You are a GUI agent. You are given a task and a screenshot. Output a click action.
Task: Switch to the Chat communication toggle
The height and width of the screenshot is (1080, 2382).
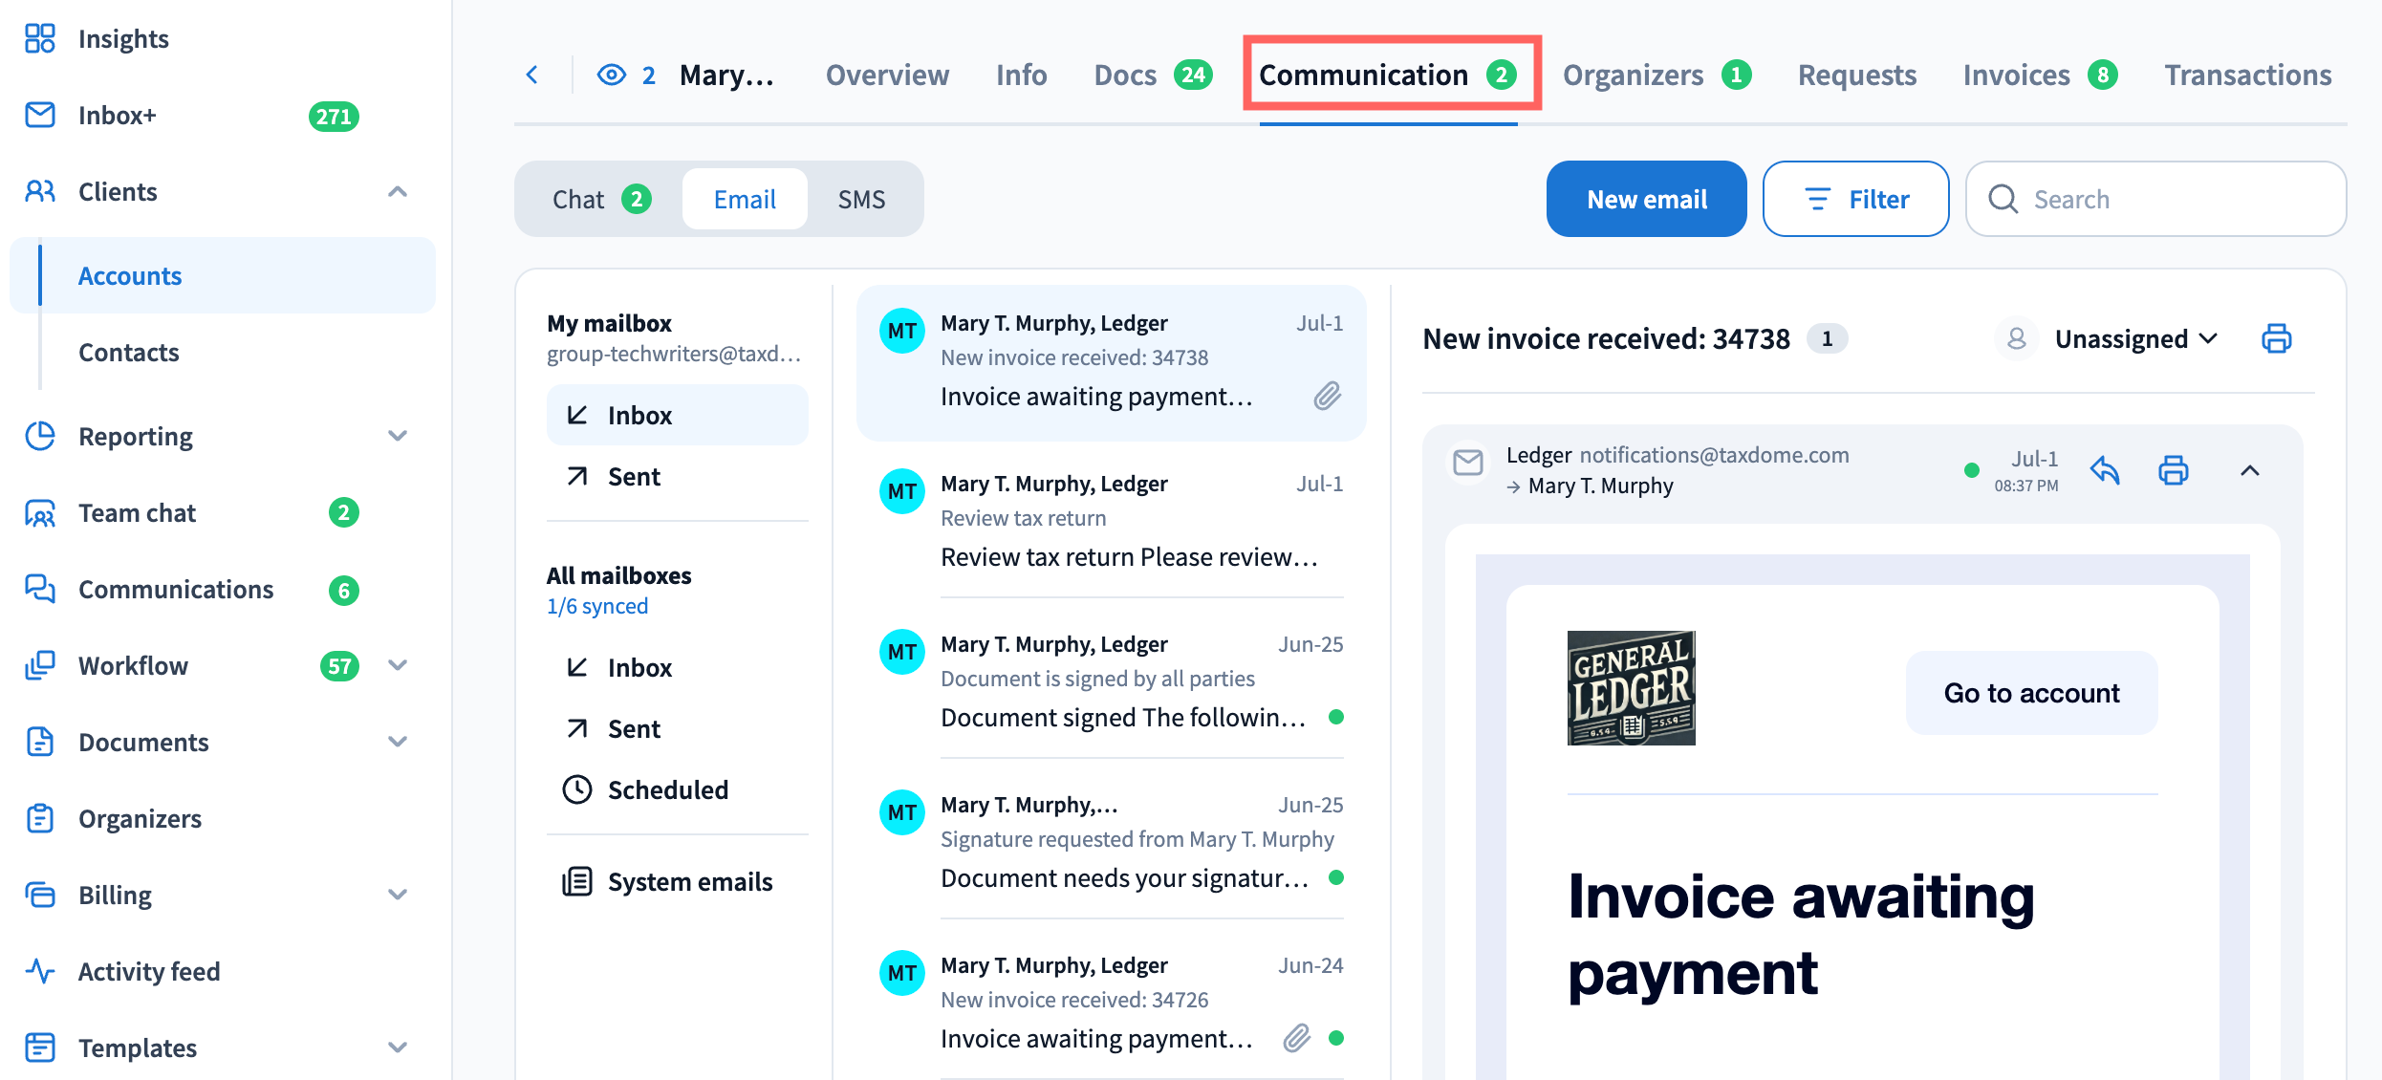pos(601,199)
